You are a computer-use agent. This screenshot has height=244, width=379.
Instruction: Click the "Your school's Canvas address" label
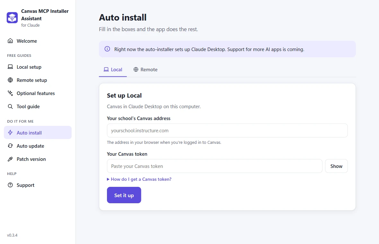tap(139, 118)
